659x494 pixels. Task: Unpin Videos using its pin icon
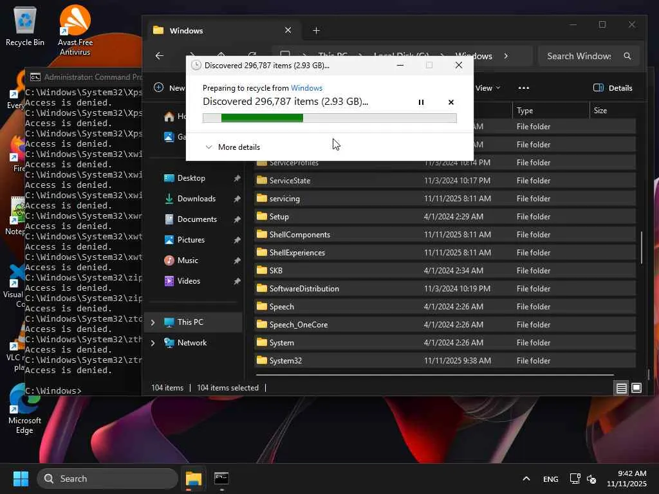click(237, 281)
